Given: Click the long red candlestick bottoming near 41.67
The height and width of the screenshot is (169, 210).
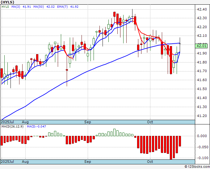Looking at the screenshot, I should pyautogui.click(x=171, y=60).
